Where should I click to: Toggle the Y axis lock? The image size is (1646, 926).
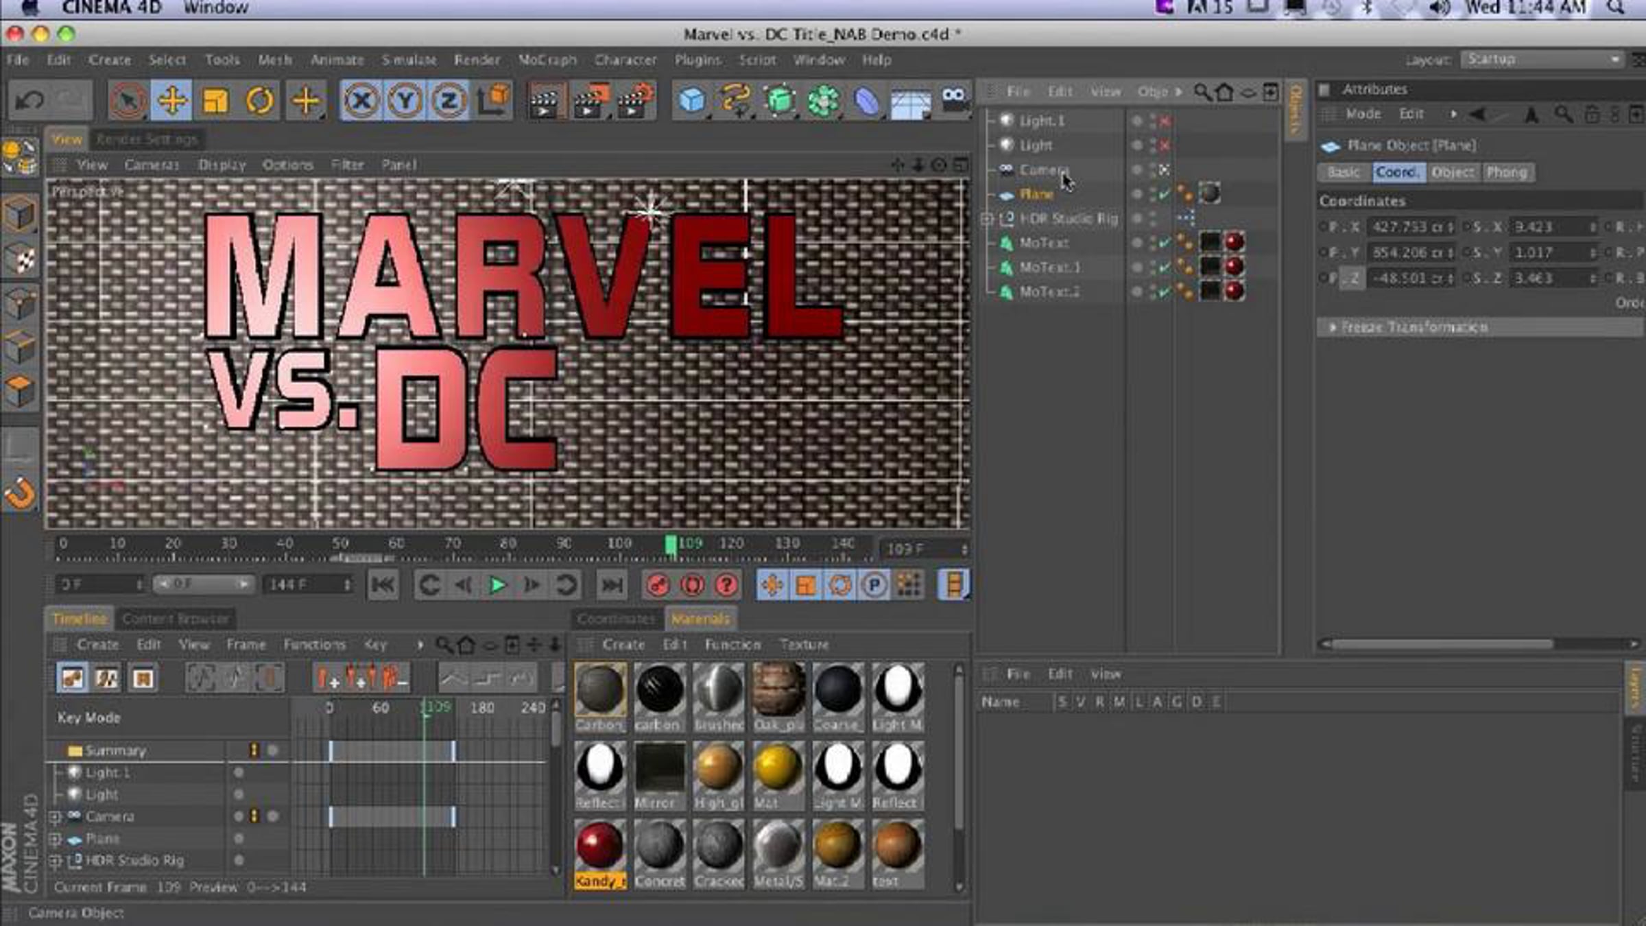(x=405, y=101)
